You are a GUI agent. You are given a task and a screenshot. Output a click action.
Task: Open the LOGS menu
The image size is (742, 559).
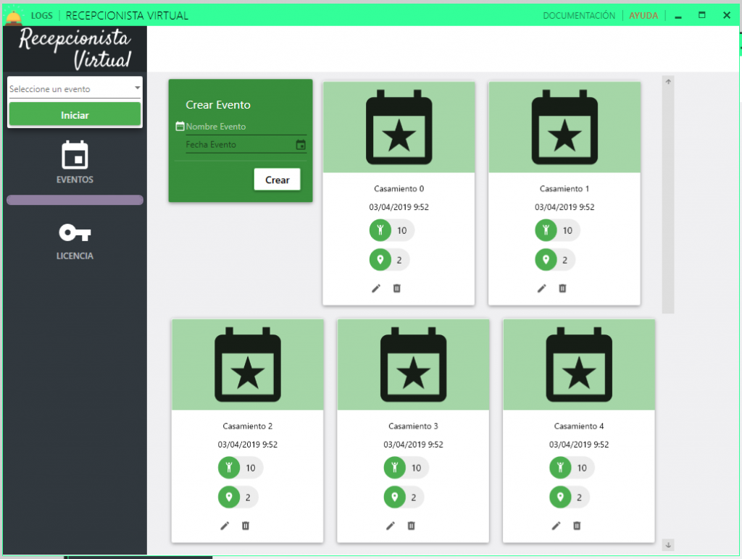pos(41,16)
